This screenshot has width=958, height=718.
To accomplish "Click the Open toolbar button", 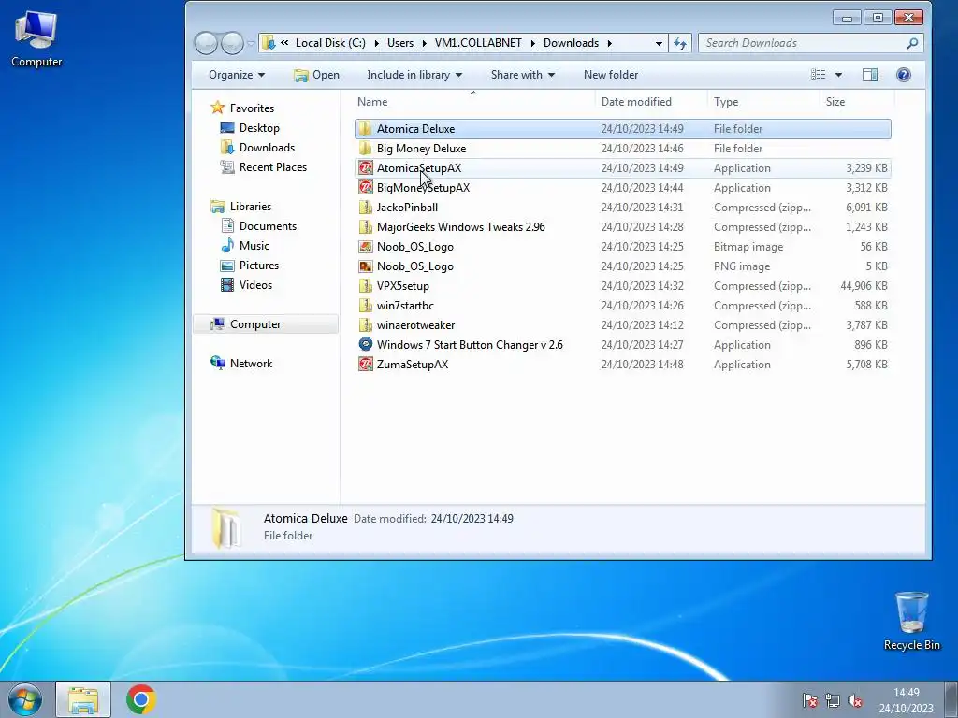I will coord(316,75).
